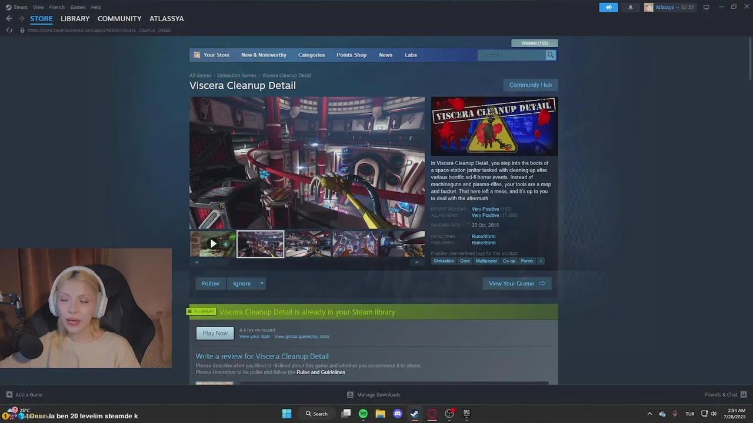Open the RuneStorm developer link

coord(484,236)
